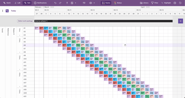Image resolution: width=185 pixels, height=98 pixels.
Task: Jump to Today in the schedule
Action: tap(13, 11)
